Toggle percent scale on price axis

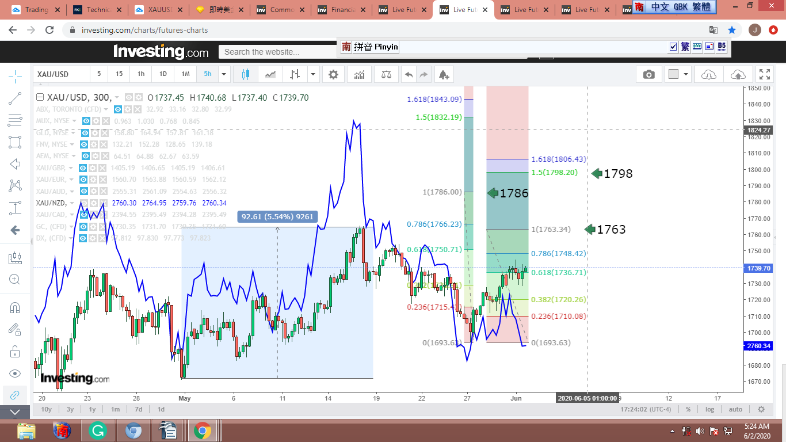(688, 409)
